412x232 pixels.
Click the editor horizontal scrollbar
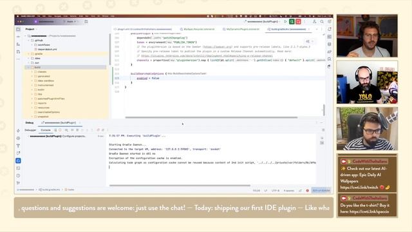211,117
